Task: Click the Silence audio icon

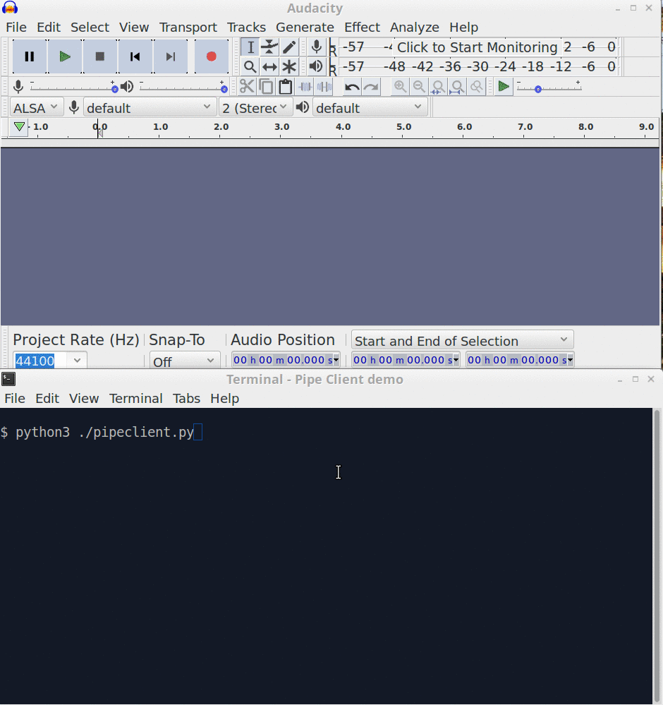Action: [x=324, y=86]
